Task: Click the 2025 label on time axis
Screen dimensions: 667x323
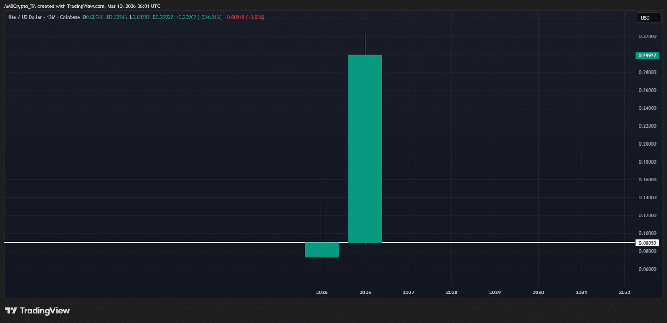Action: tap(322, 293)
